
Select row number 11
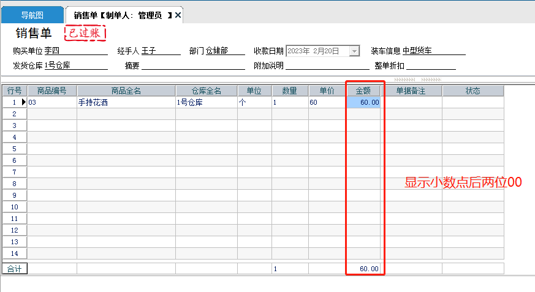click(x=14, y=219)
